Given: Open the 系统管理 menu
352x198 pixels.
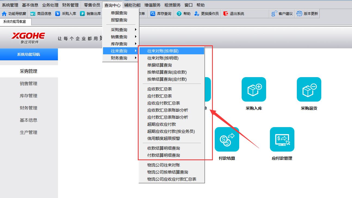Looking at the screenshot, I should pyautogui.click(x=10, y=5).
